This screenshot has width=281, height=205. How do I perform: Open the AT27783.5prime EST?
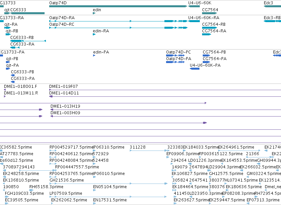point(2,157)
